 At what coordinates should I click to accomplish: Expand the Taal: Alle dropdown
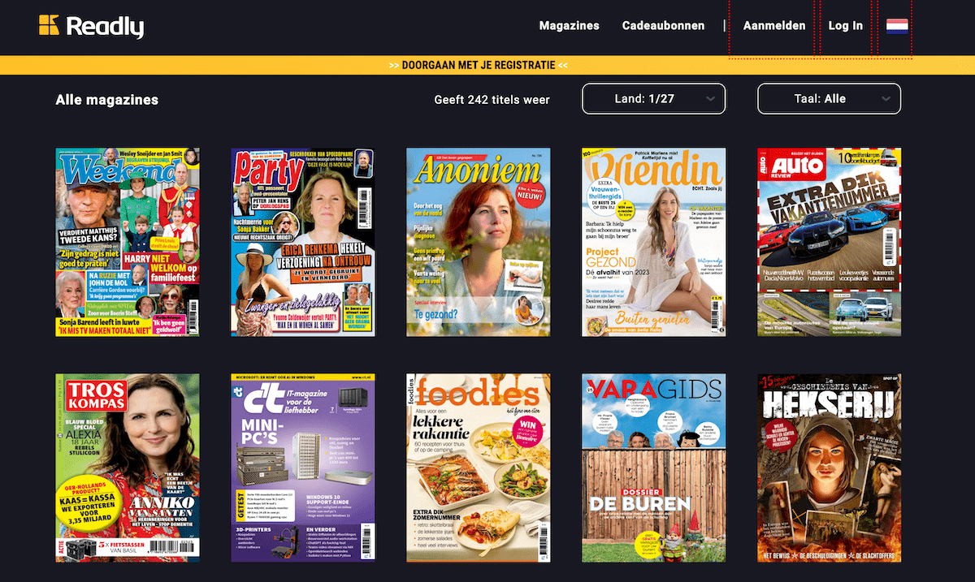(829, 99)
